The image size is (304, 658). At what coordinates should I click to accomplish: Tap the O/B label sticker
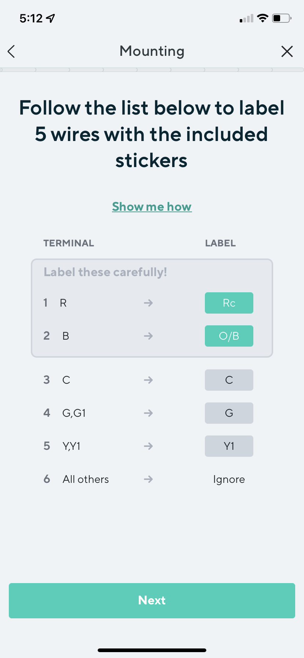(229, 336)
